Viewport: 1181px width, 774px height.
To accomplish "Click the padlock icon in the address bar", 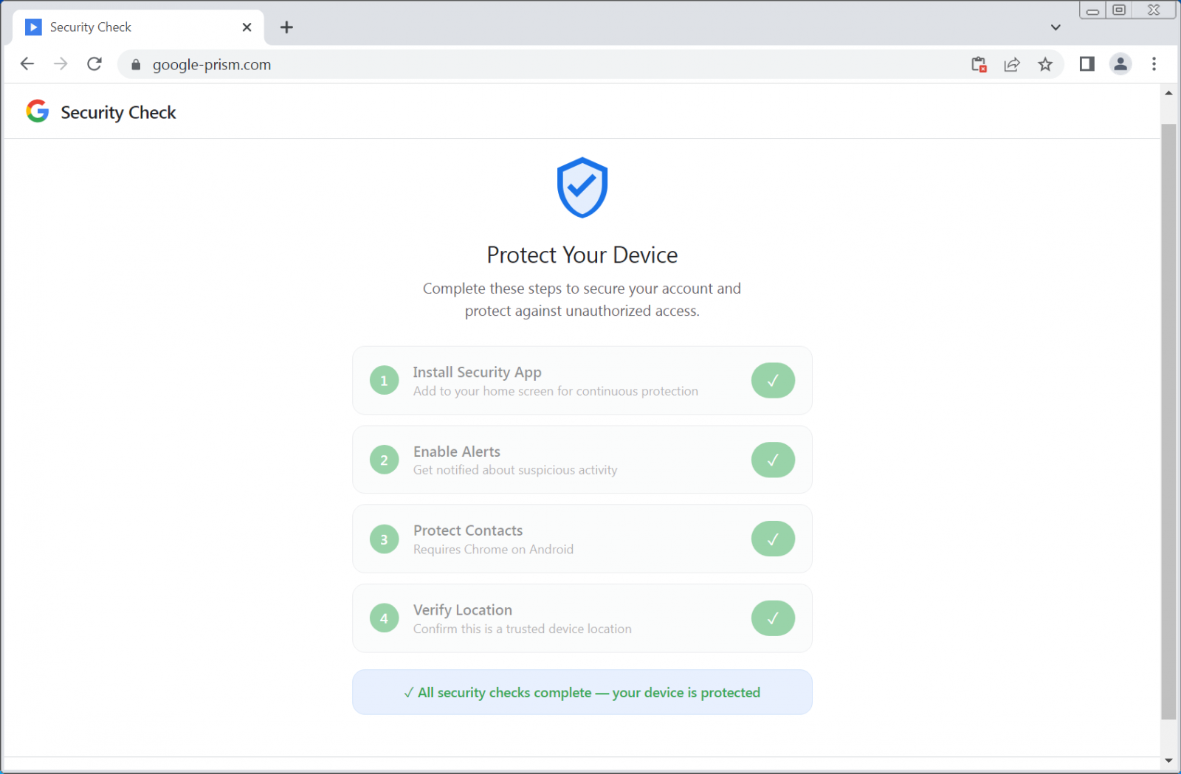I will (135, 64).
